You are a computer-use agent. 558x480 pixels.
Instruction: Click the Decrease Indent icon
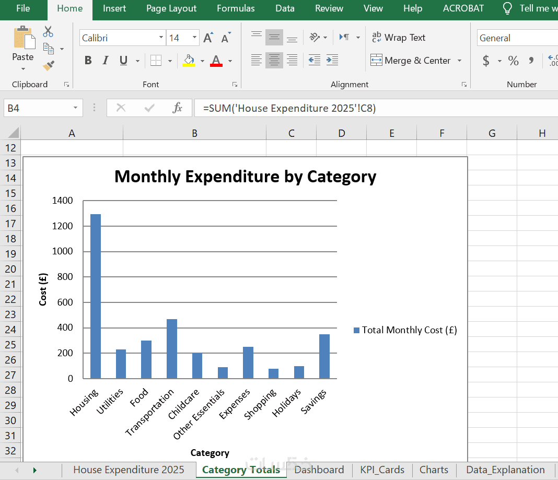point(315,60)
